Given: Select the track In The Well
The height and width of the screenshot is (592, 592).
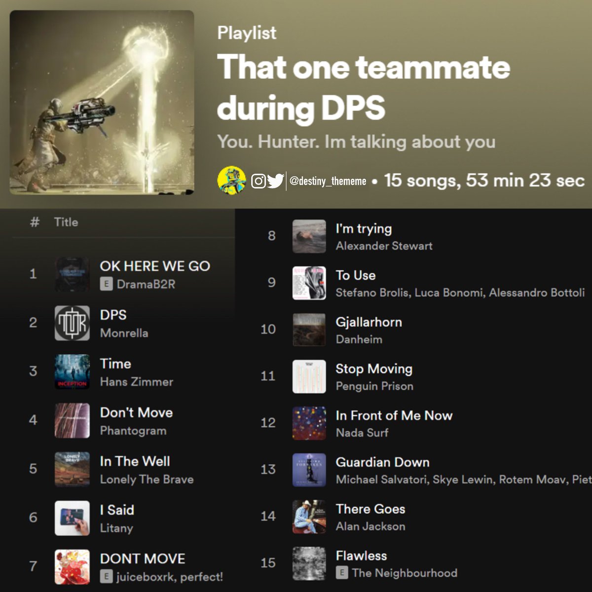Looking at the screenshot, I should click(135, 461).
